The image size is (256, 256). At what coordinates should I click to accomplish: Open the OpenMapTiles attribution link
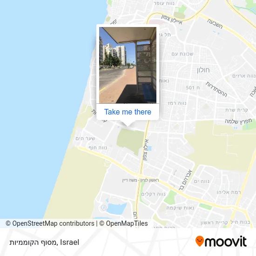tap(124, 223)
